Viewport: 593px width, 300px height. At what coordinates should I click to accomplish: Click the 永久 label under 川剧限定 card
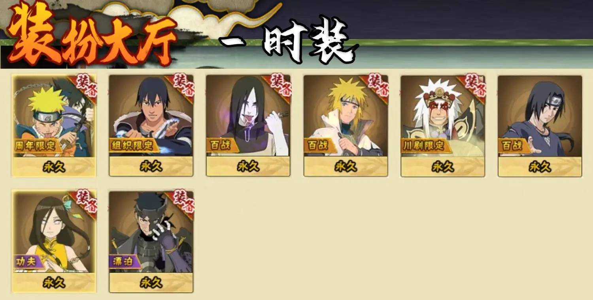[443, 167]
